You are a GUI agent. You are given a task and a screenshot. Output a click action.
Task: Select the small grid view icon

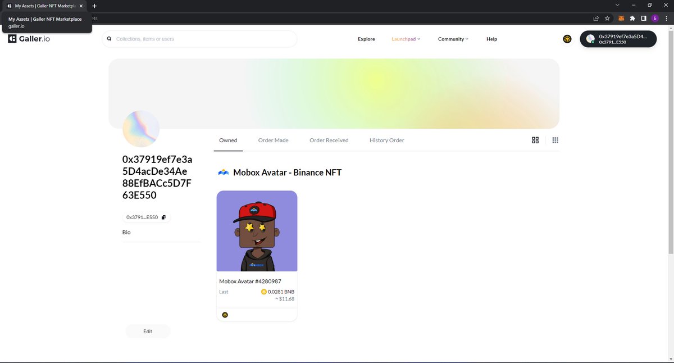coord(555,140)
